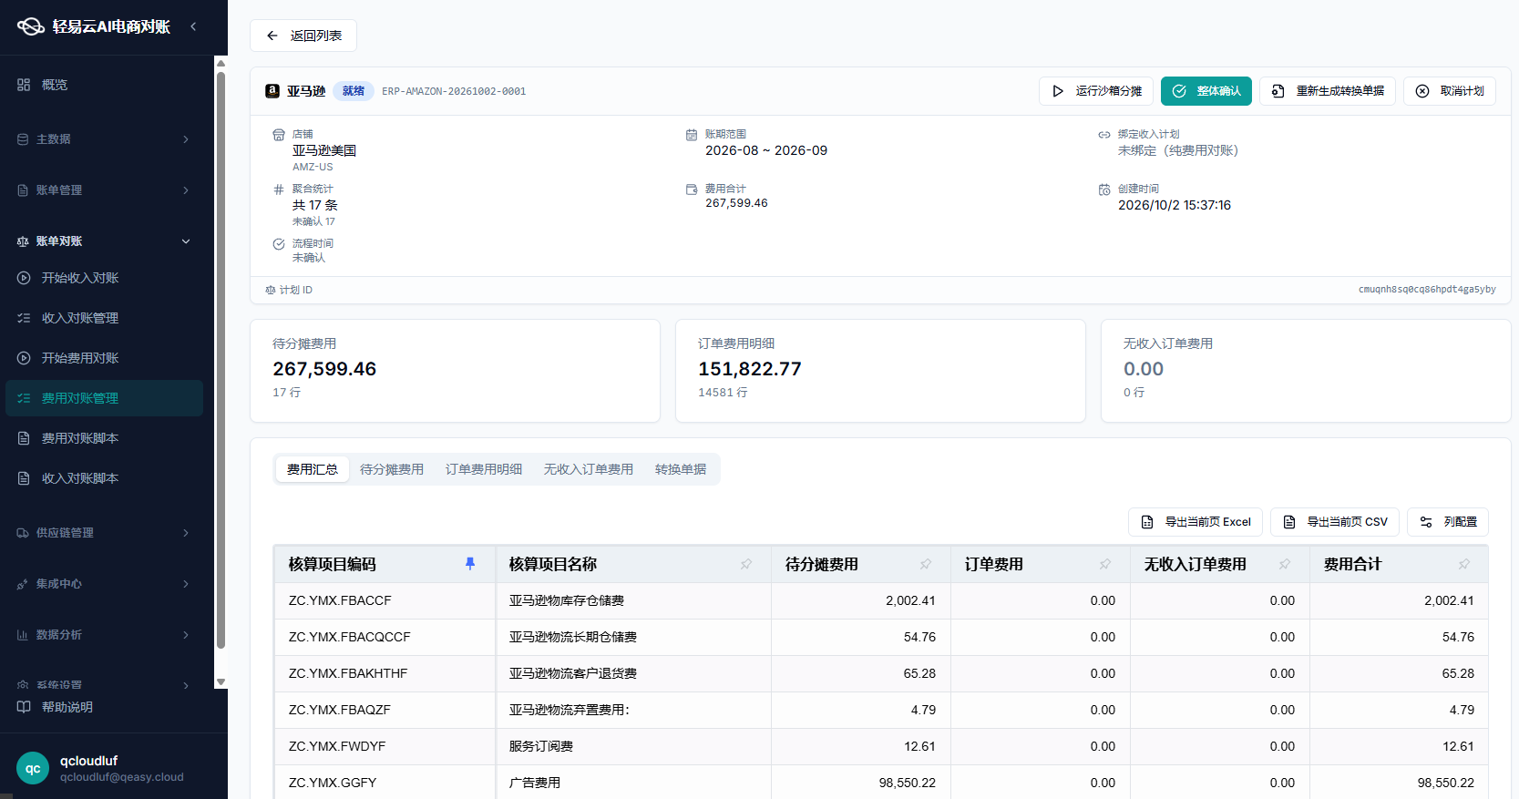
Task: Pin the 核算项目名称 column
Action: pyautogui.click(x=746, y=564)
